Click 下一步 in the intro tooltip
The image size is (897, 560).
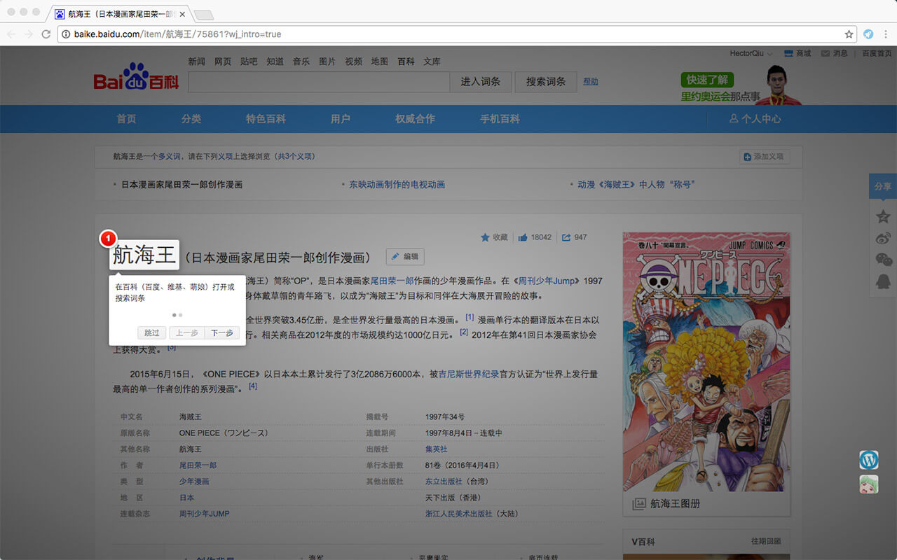pos(222,333)
